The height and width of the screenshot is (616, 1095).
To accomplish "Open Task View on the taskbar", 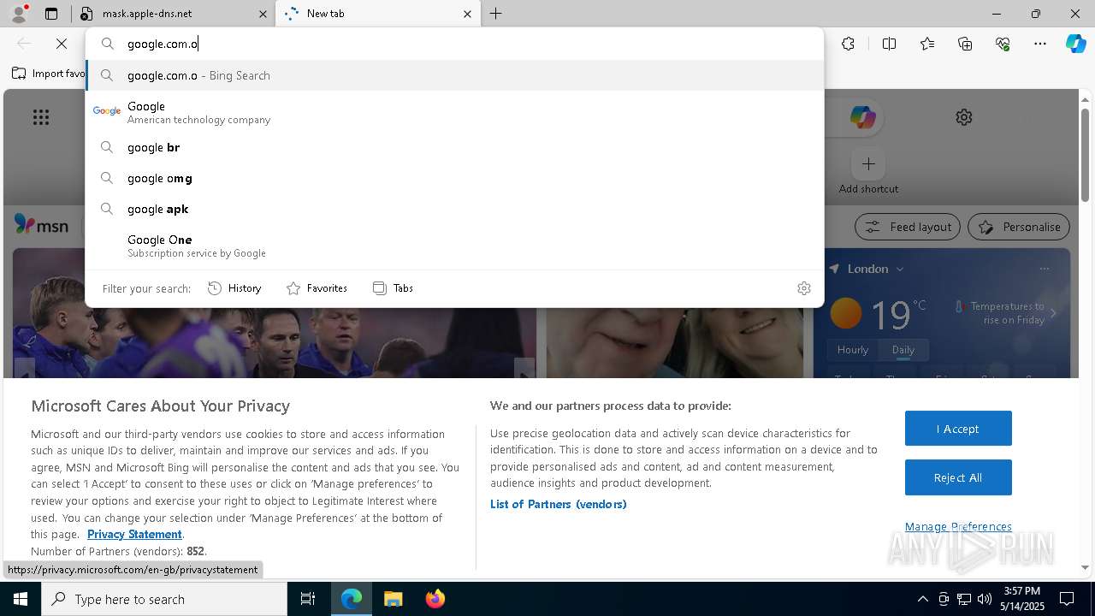I will (308, 599).
